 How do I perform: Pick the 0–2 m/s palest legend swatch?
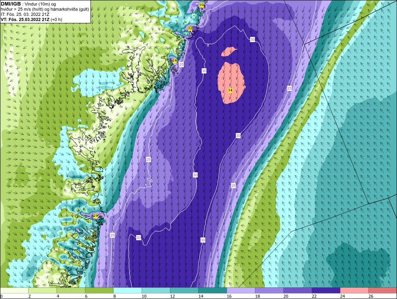[14, 290]
